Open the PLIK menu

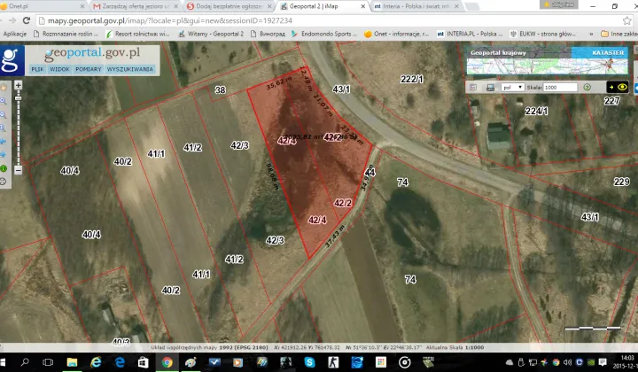click(37, 69)
